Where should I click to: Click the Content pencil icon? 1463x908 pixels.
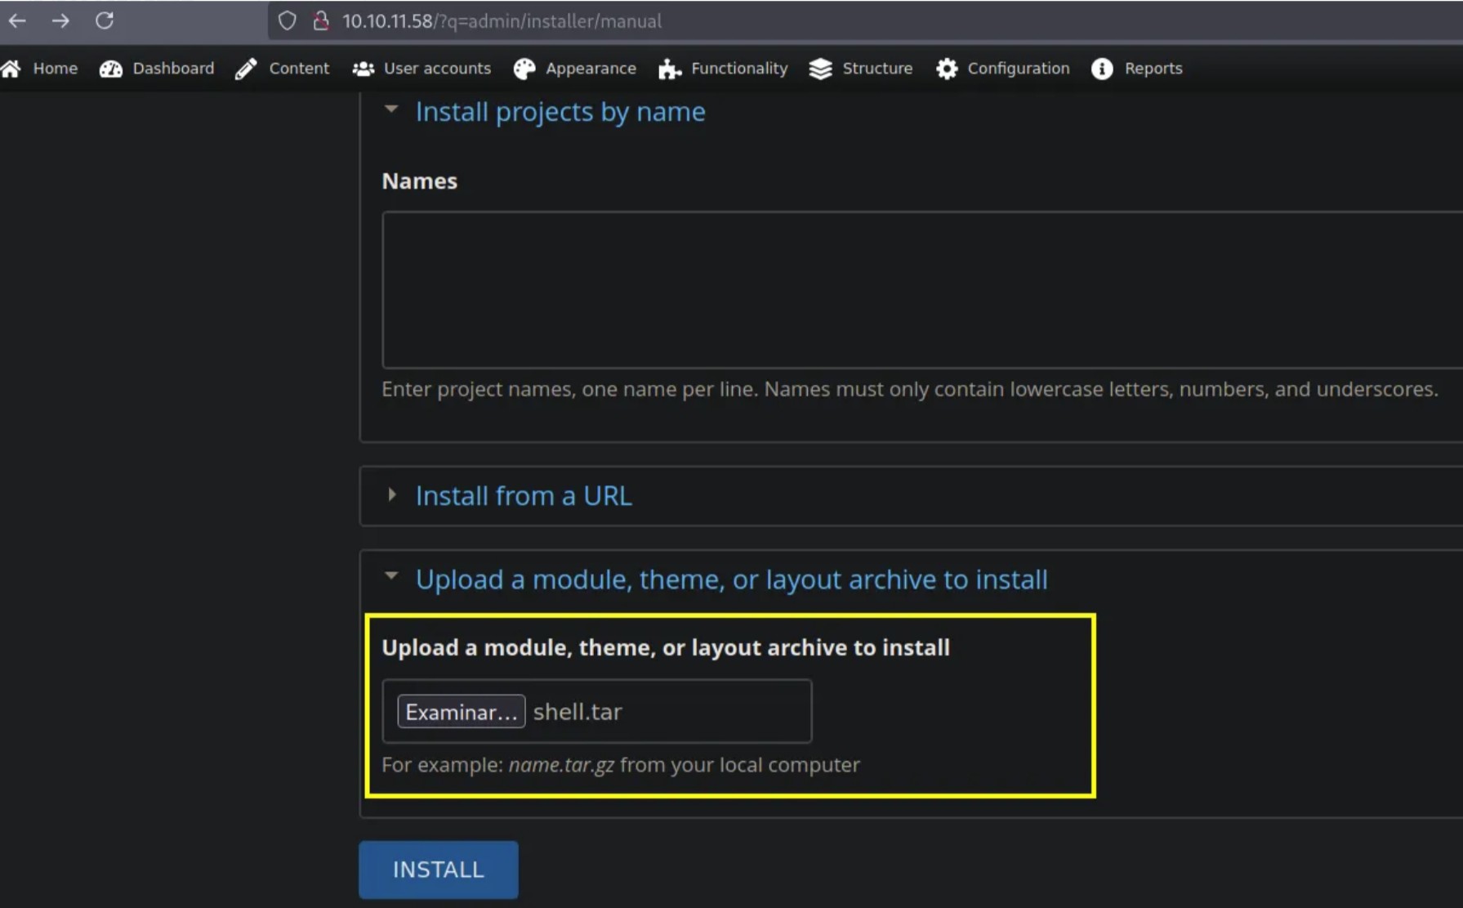click(x=246, y=69)
